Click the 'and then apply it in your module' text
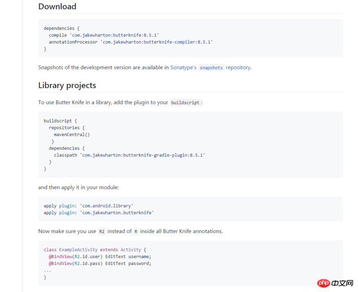Screen dimensions: 358x292 pos(79,187)
